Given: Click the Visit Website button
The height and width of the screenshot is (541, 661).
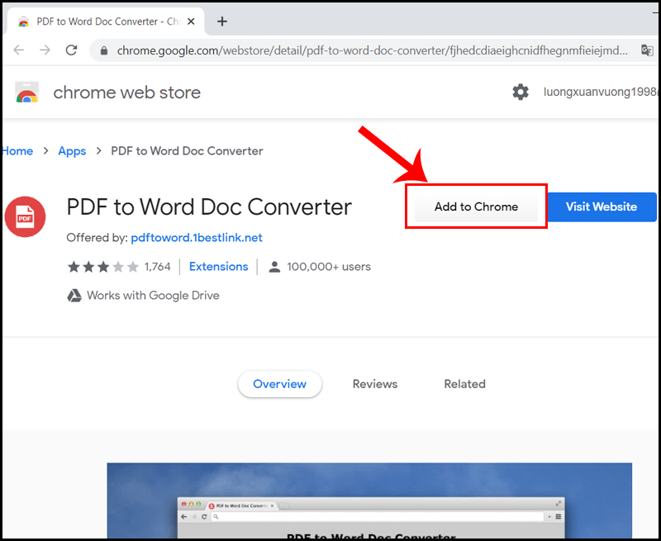Looking at the screenshot, I should (x=602, y=206).
